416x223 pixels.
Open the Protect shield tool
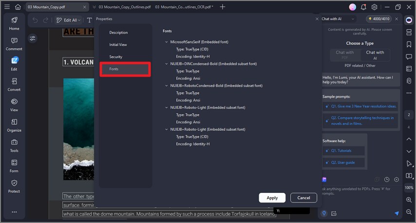click(14, 186)
